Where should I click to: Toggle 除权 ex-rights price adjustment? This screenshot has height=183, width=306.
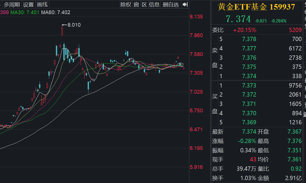126,4
